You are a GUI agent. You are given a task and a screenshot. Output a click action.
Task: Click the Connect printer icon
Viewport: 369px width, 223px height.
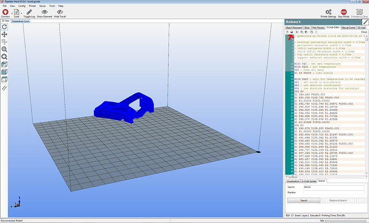(x=5, y=12)
